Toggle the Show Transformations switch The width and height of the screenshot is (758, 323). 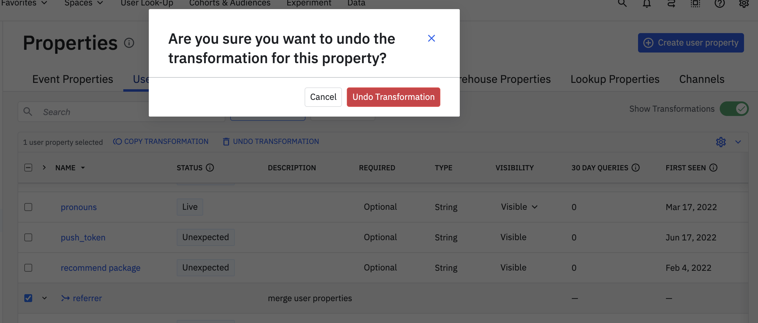pyautogui.click(x=734, y=109)
